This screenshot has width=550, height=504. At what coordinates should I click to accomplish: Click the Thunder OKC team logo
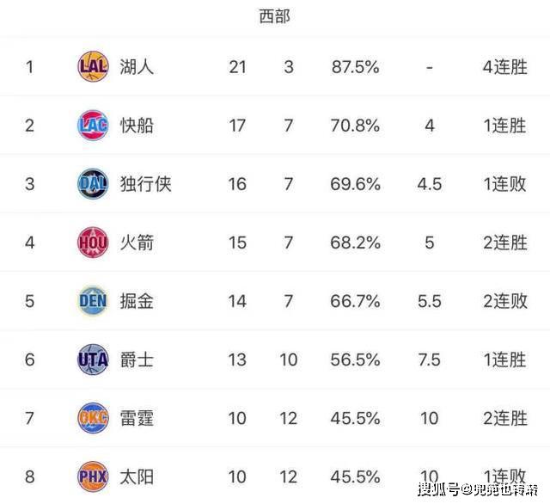pyautogui.click(x=93, y=418)
